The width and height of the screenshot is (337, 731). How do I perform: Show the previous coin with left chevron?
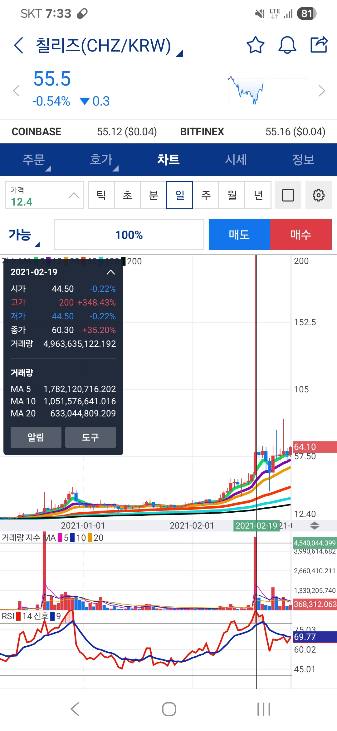[x=16, y=91]
